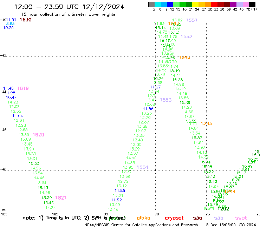The height and width of the screenshot is (228, 260).
Task: Click the dark red '1630' time stamp
Action: (26, 20)
